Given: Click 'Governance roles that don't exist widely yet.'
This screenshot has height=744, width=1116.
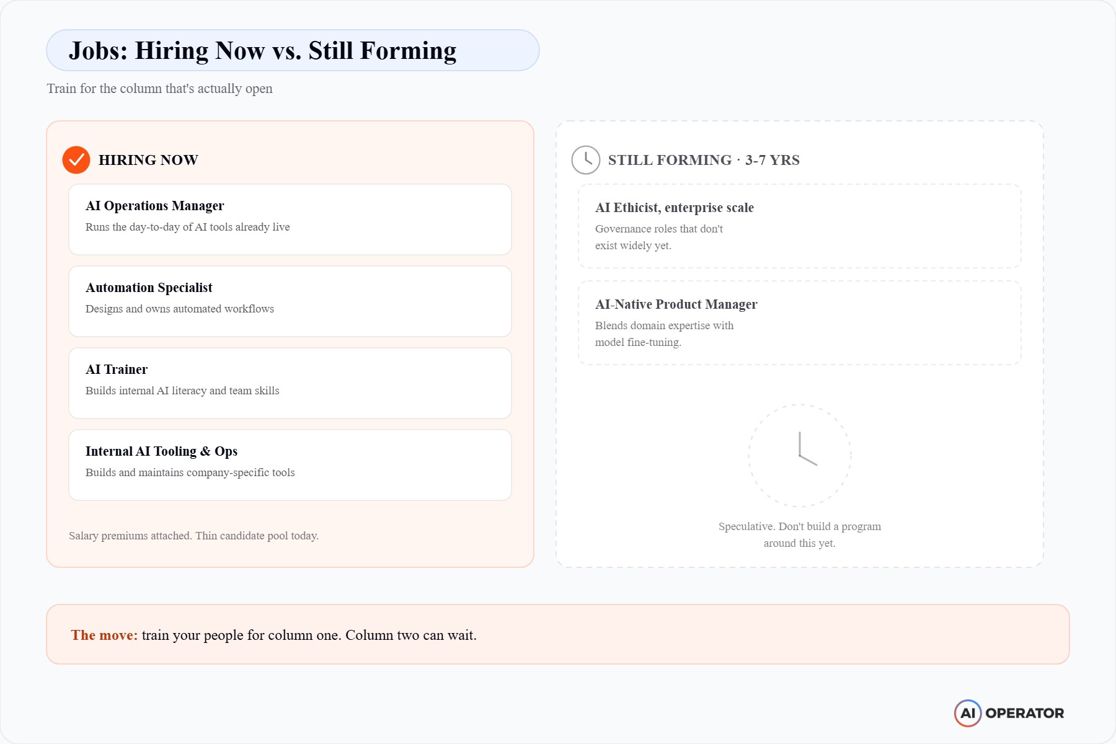Looking at the screenshot, I should [659, 237].
